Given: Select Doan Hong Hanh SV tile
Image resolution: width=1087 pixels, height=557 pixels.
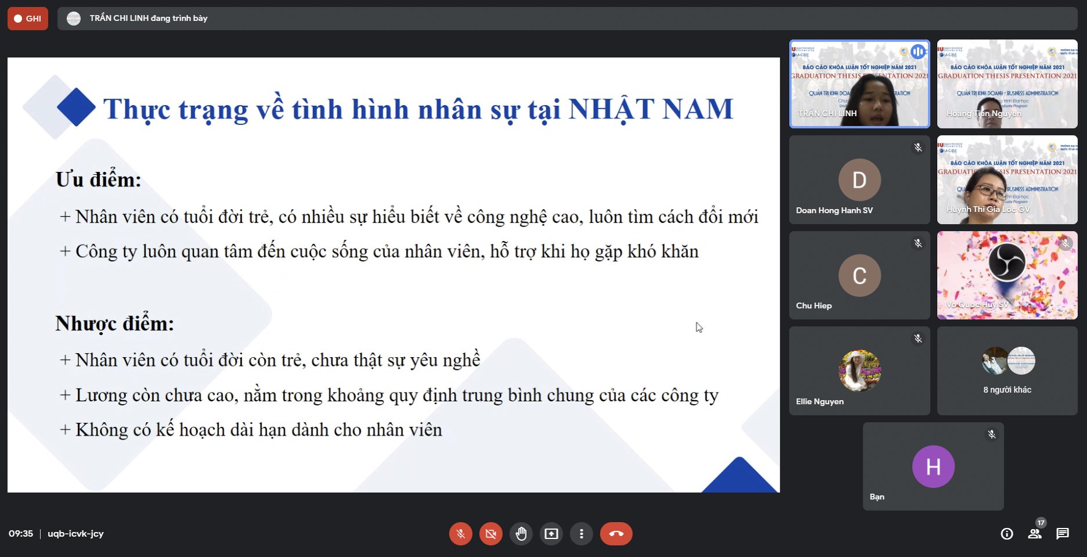Looking at the screenshot, I should pyautogui.click(x=859, y=179).
